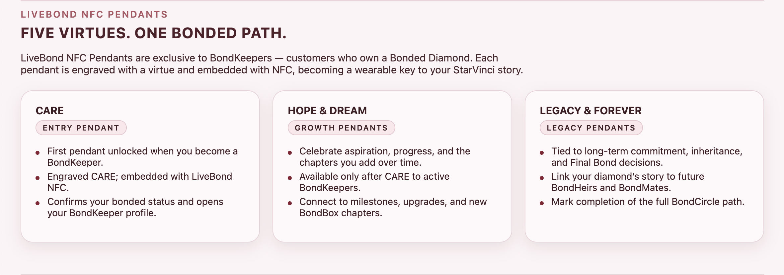Click the bullet dot before 'Mark completion'
784x275 pixels.
[x=542, y=203]
